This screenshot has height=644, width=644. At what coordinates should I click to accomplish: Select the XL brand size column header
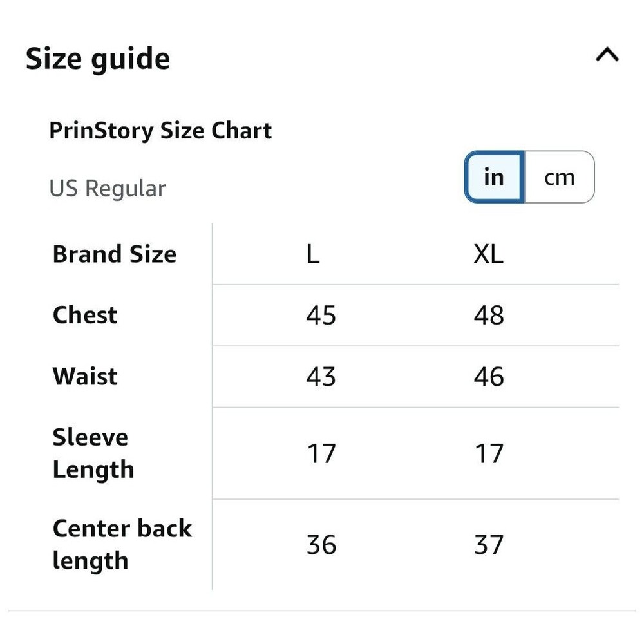coord(488,254)
